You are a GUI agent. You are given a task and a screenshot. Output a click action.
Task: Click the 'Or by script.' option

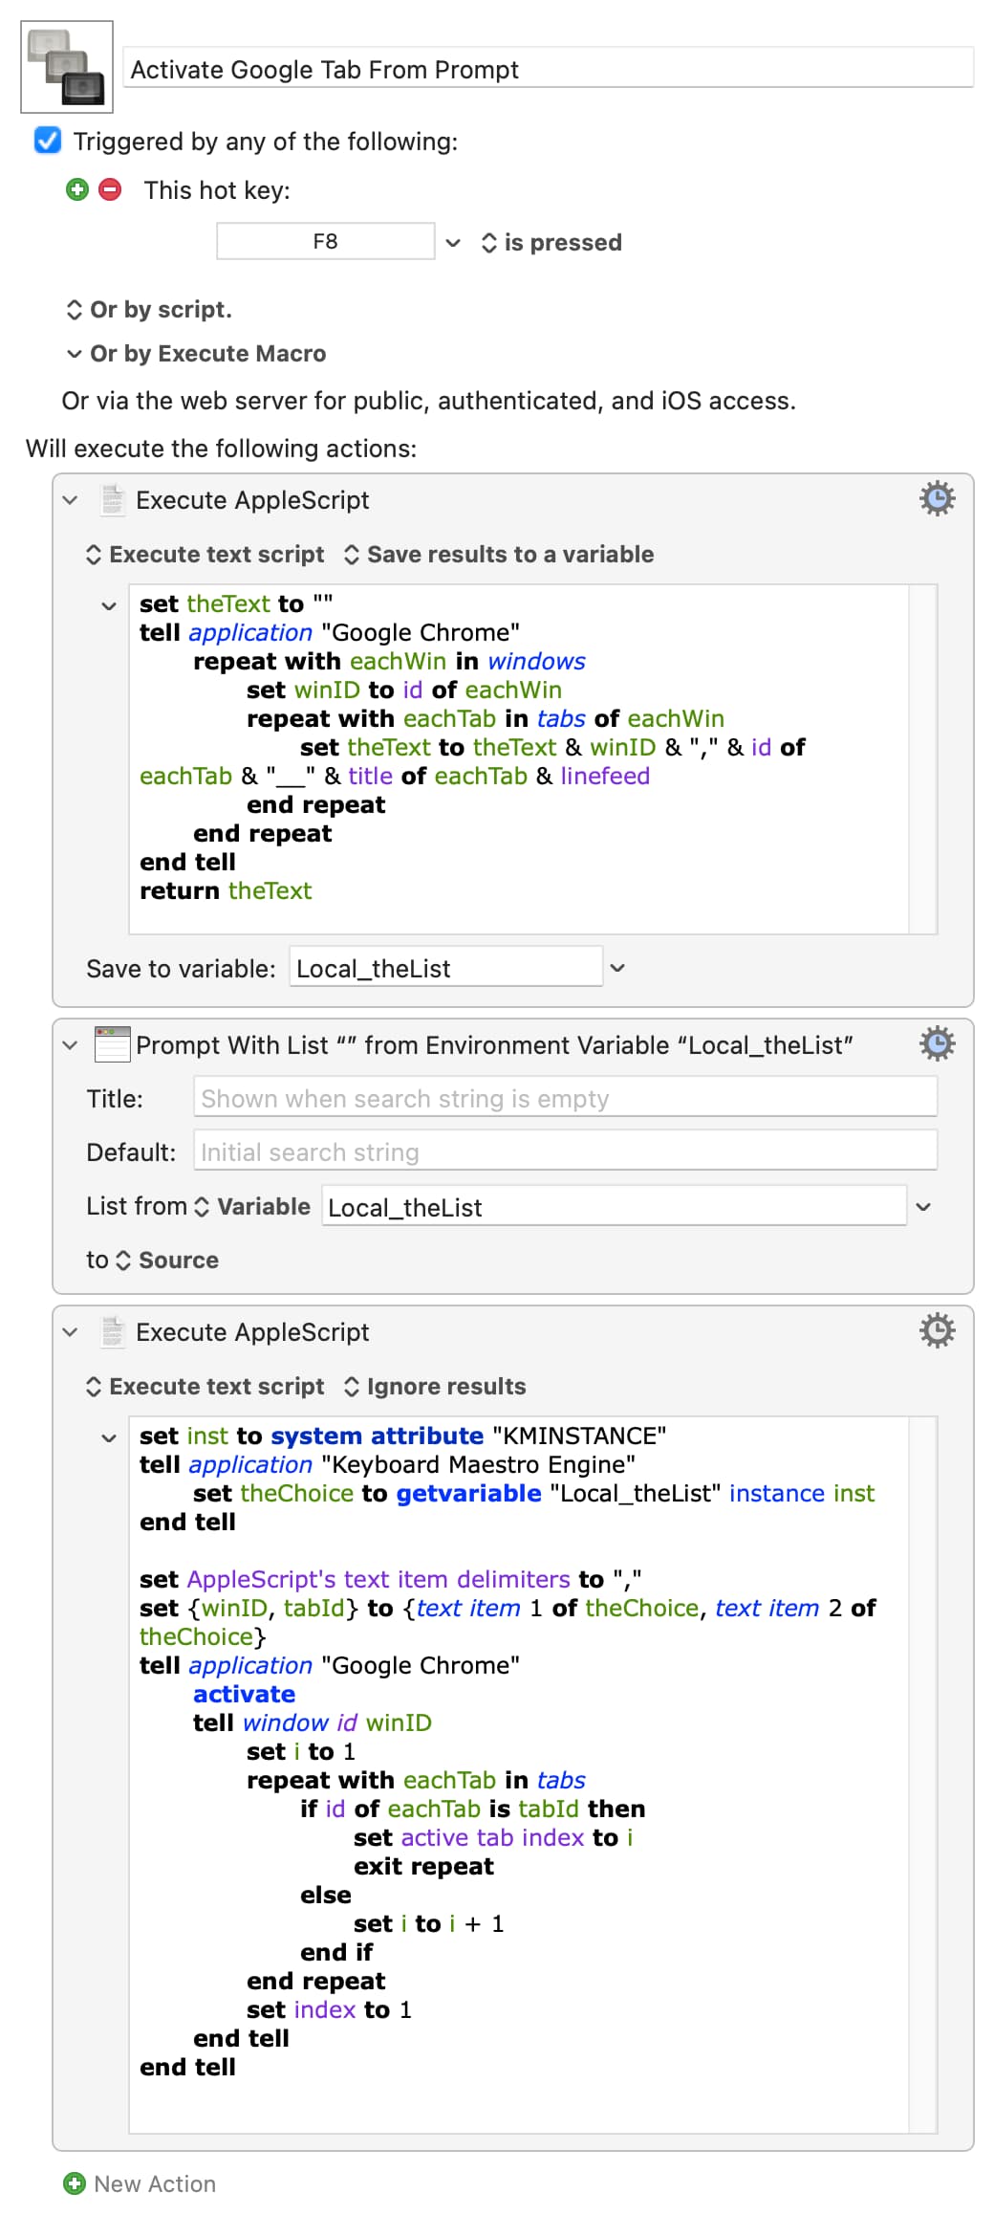tap(149, 310)
